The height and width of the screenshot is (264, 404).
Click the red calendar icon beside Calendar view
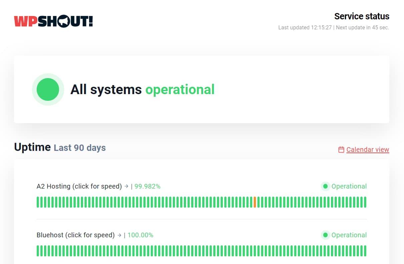pyautogui.click(x=341, y=150)
